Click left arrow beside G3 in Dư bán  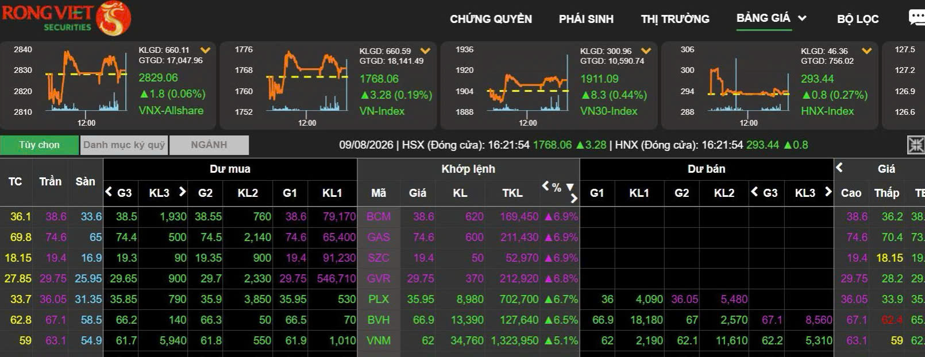click(x=754, y=192)
